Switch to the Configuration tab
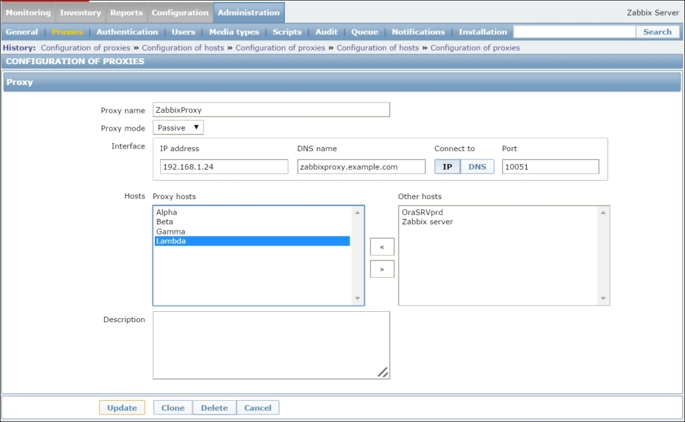The width and height of the screenshot is (685, 422). click(180, 12)
